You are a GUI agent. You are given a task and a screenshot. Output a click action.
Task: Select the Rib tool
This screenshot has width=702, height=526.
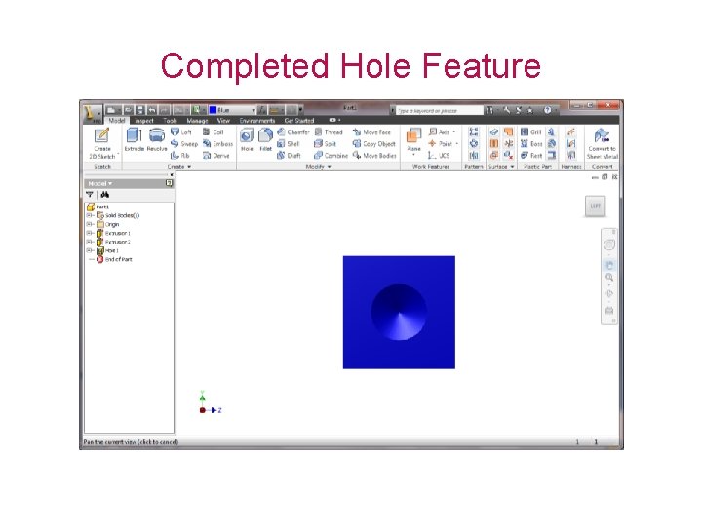click(x=180, y=155)
